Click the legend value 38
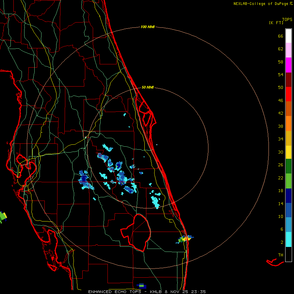This screenshot has width=294, height=294. coord(281,126)
